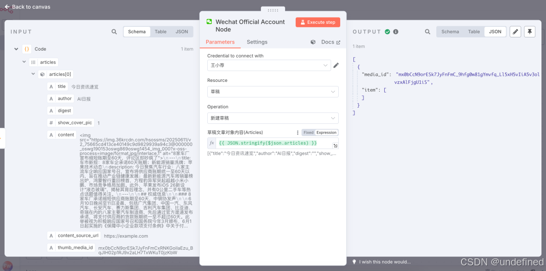Screen dimensions: 546x271
Task: Click the input panel search icon
Action: [114, 32]
